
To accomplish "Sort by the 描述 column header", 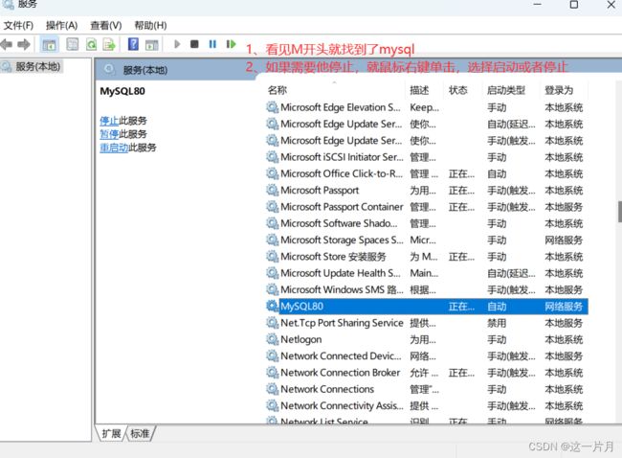I will 425,90.
